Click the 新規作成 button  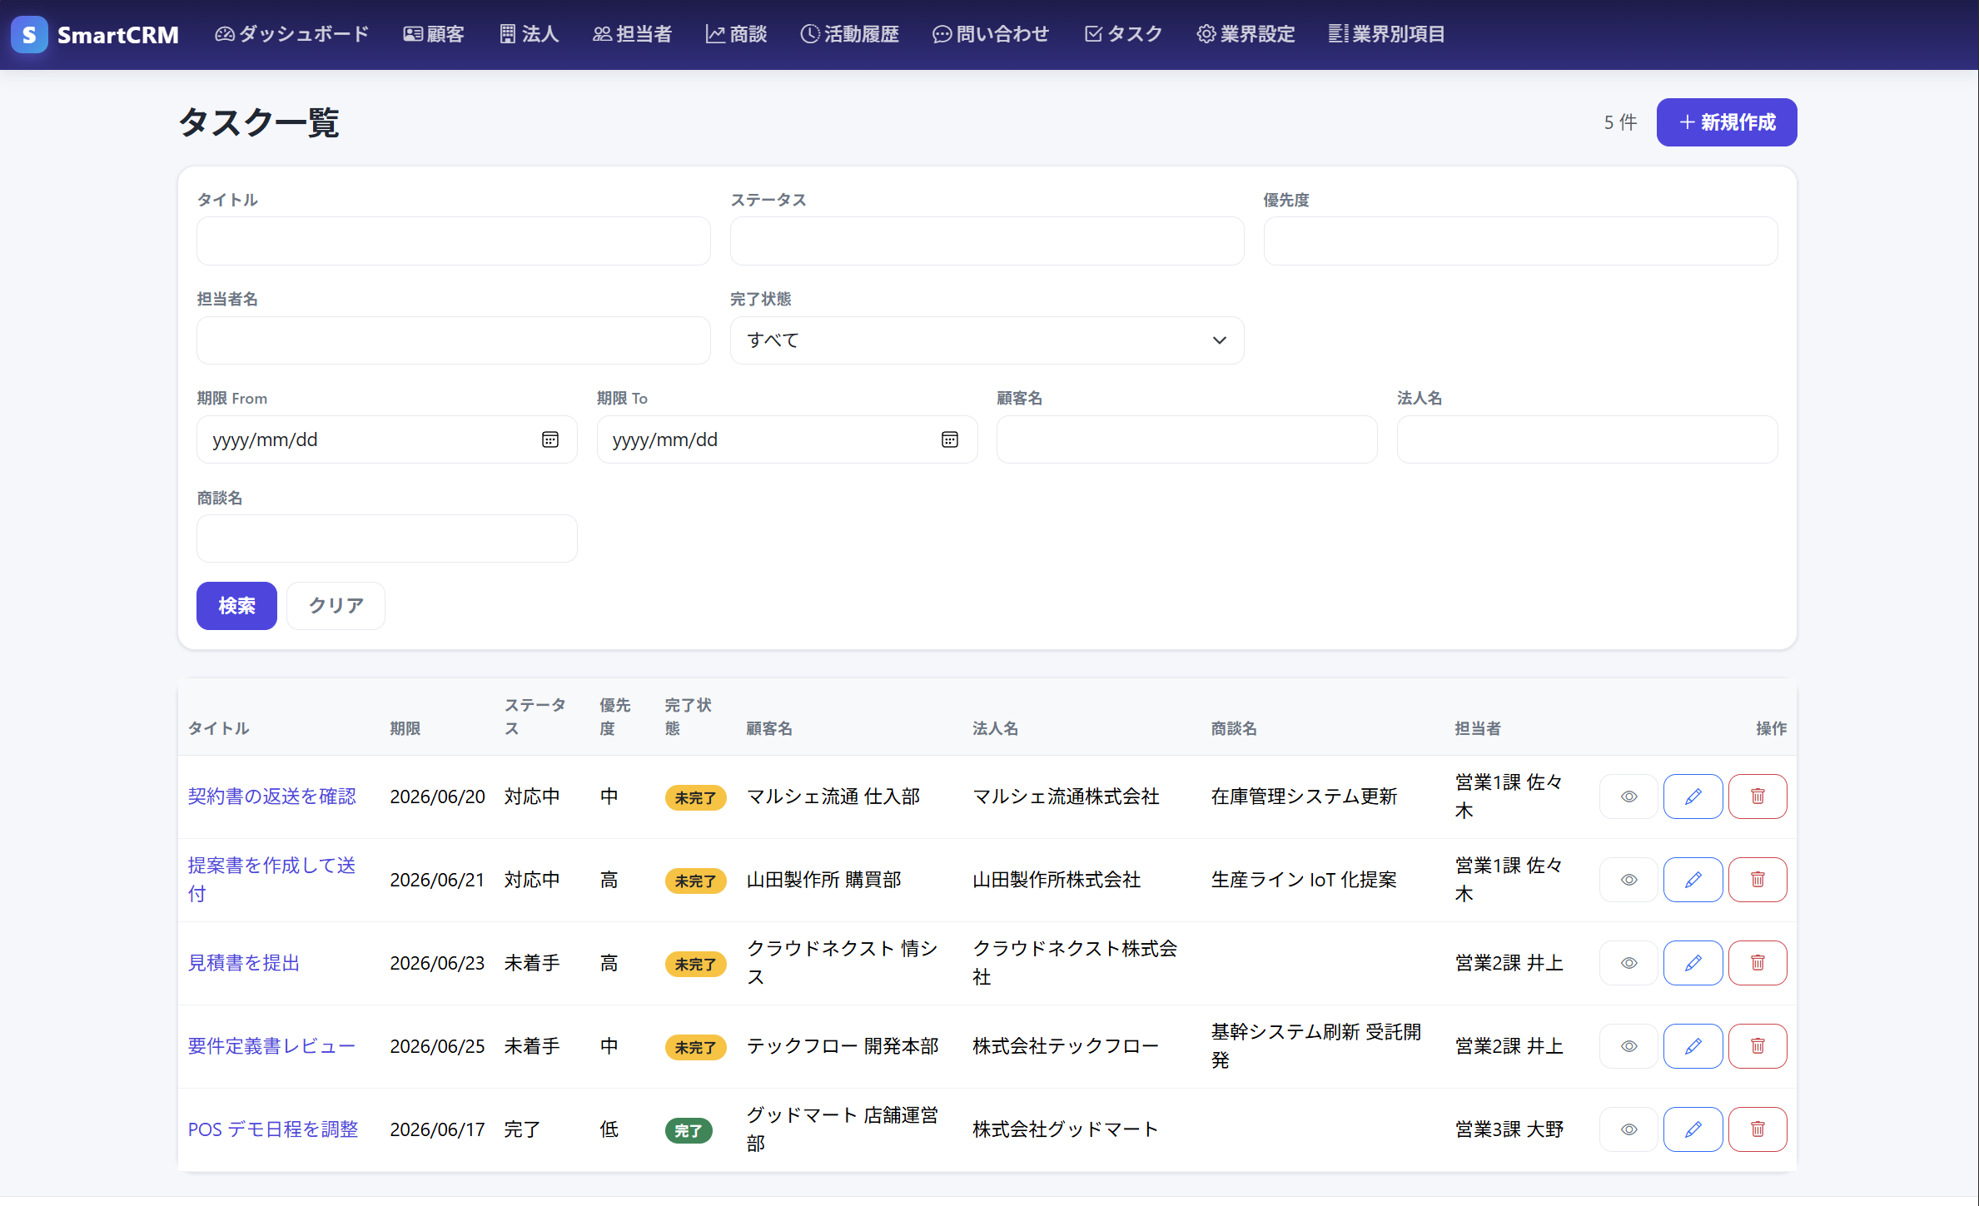pyautogui.click(x=1726, y=122)
